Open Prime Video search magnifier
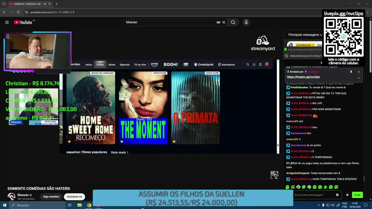Viewport: 372px width, 209px height. point(248,64)
